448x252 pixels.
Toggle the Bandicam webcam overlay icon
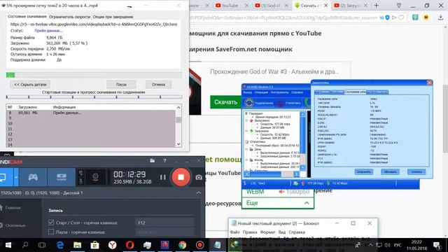click(x=95, y=177)
